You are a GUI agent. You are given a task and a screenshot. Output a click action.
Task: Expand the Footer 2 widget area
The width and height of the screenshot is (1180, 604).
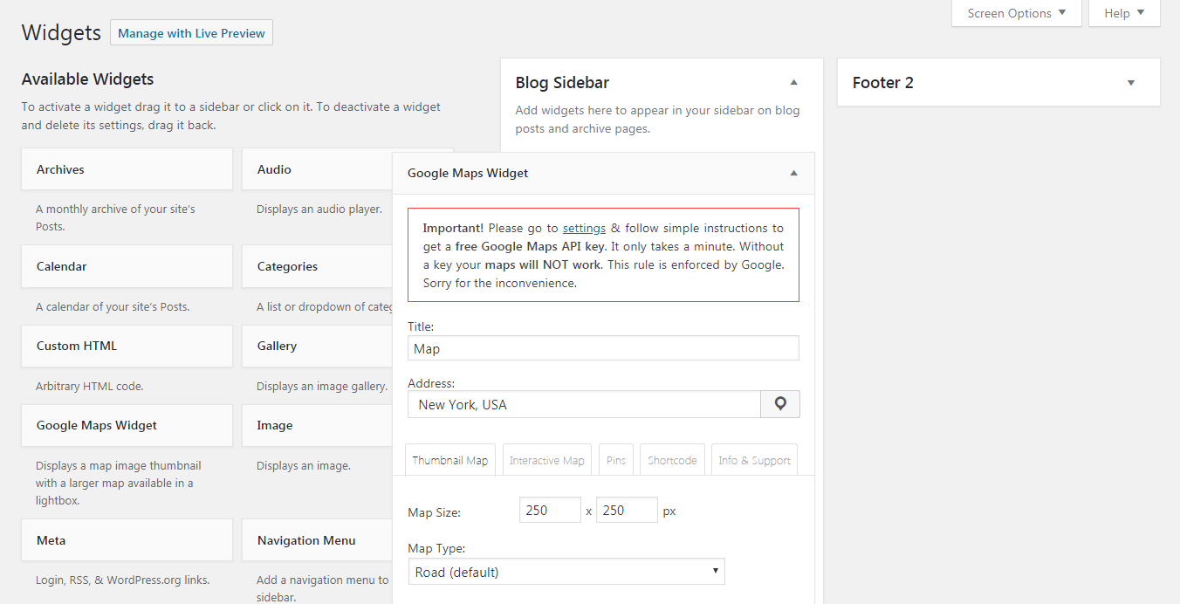(x=1130, y=83)
